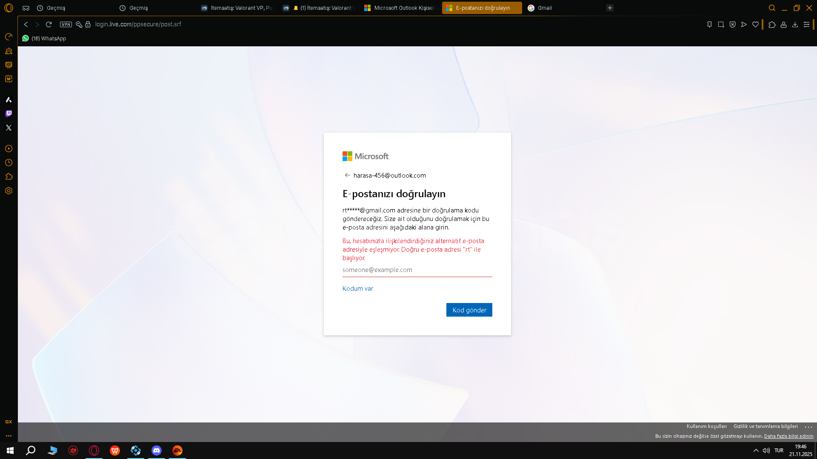The width and height of the screenshot is (817, 459).
Task: Expand the system tray hidden icons chevron
Action: [x=756, y=450]
